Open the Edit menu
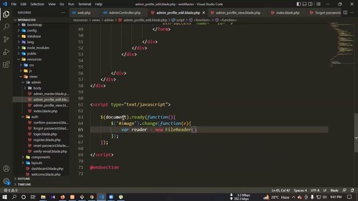The width and height of the screenshot is (358, 201). pos(23,4)
